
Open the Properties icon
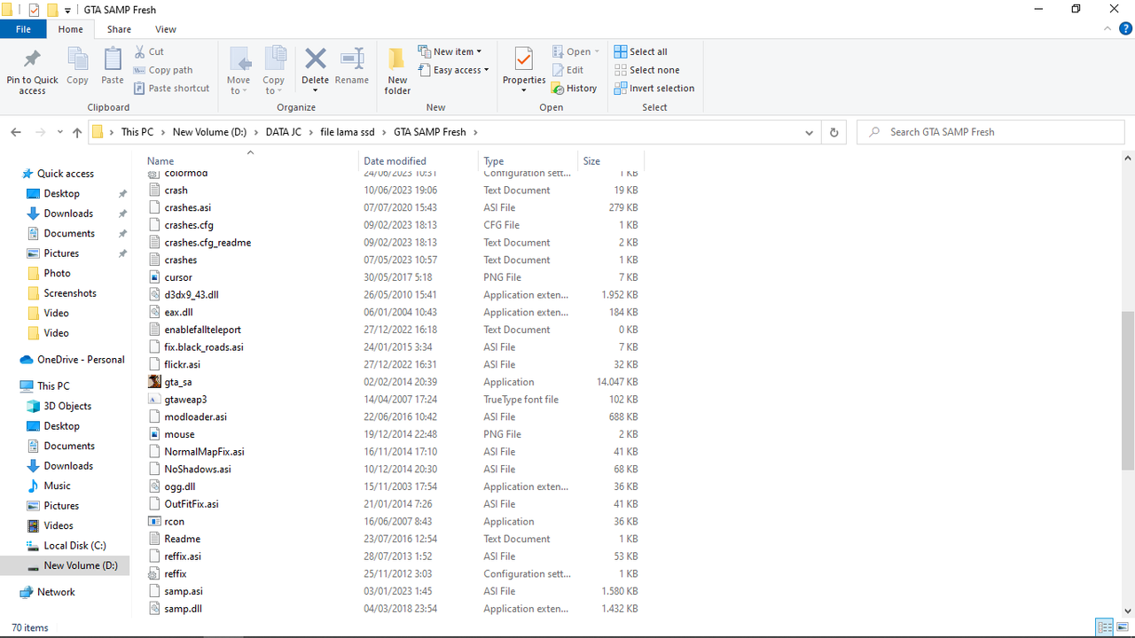click(524, 60)
